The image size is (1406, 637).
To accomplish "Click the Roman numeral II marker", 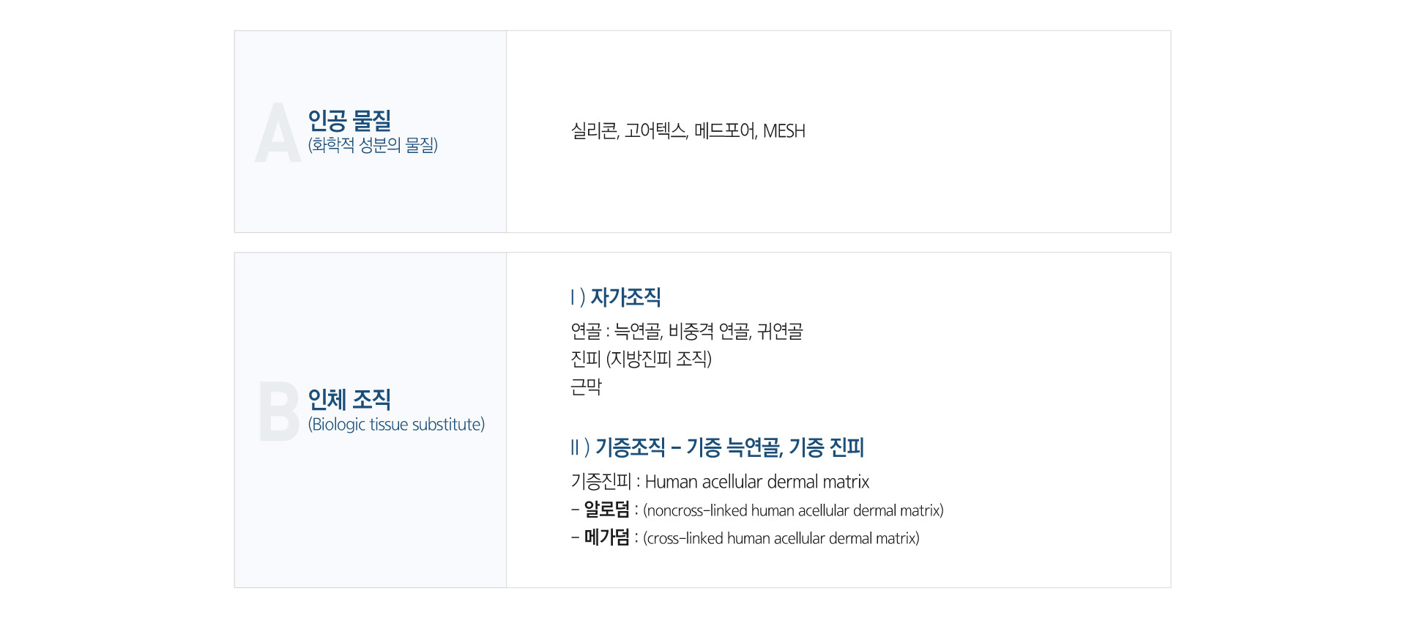I will point(575,447).
